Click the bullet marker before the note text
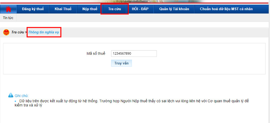The height and width of the screenshot is (123, 270). (x=16, y=101)
